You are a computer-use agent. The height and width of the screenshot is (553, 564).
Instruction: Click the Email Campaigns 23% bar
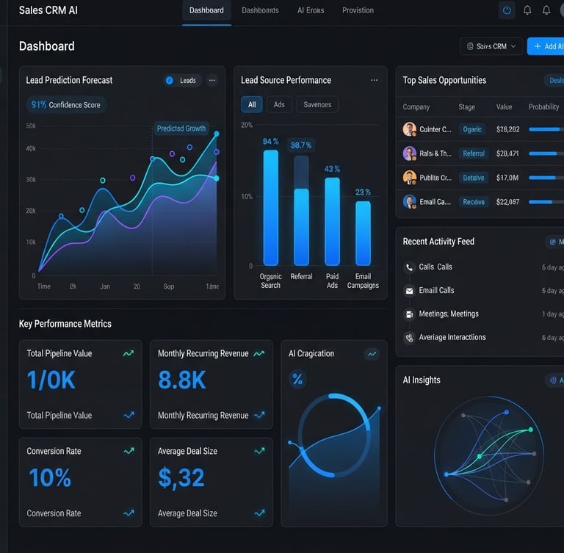point(363,233)
